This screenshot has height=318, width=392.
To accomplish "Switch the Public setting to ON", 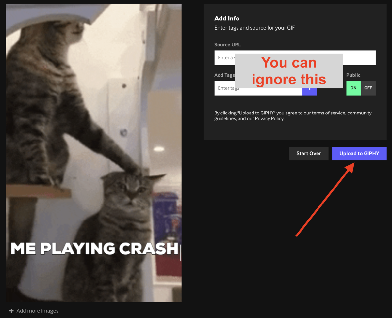I will [x=353, y=88].
